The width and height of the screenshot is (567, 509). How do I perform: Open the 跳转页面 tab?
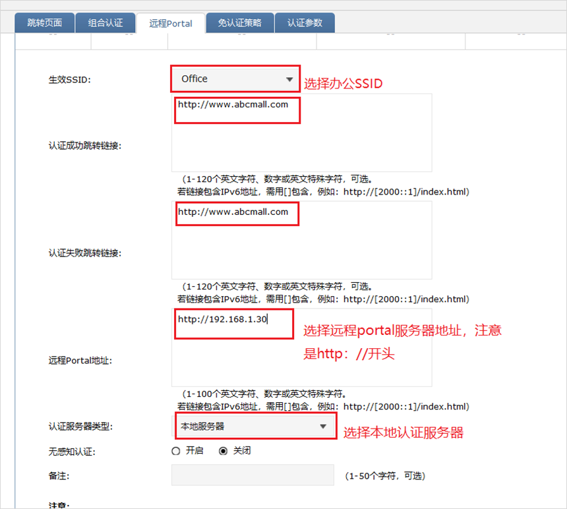[x=45, y=23]
